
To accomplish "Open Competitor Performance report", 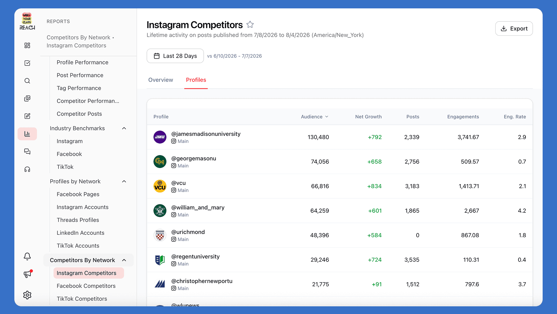I will click(88, 101).
